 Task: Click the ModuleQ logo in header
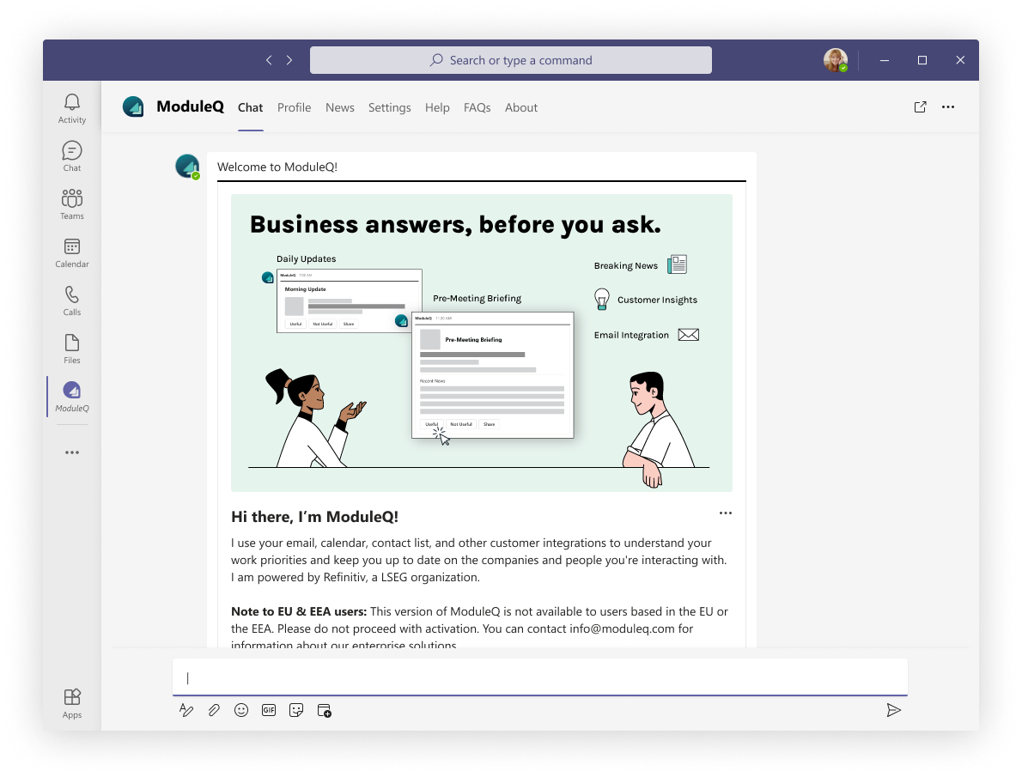(x=133, y=107)
